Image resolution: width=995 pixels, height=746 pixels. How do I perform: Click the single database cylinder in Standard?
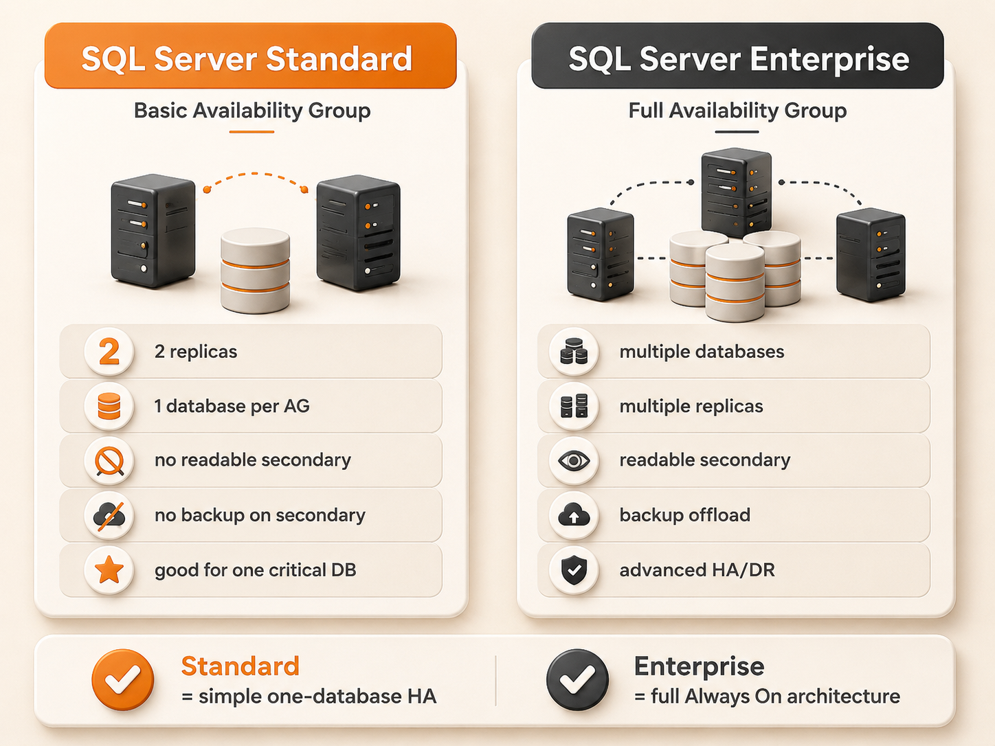pos(255,271)
